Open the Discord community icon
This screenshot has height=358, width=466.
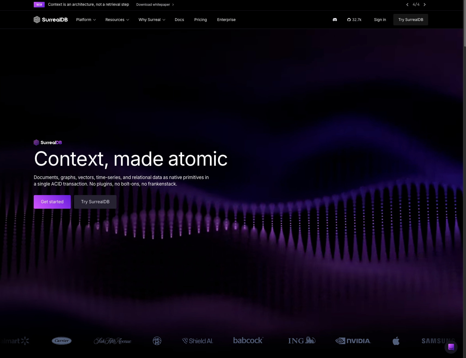point(335,20)
